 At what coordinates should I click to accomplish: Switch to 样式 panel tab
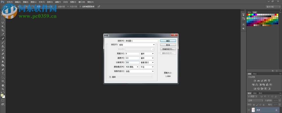(x=255, y=74)
